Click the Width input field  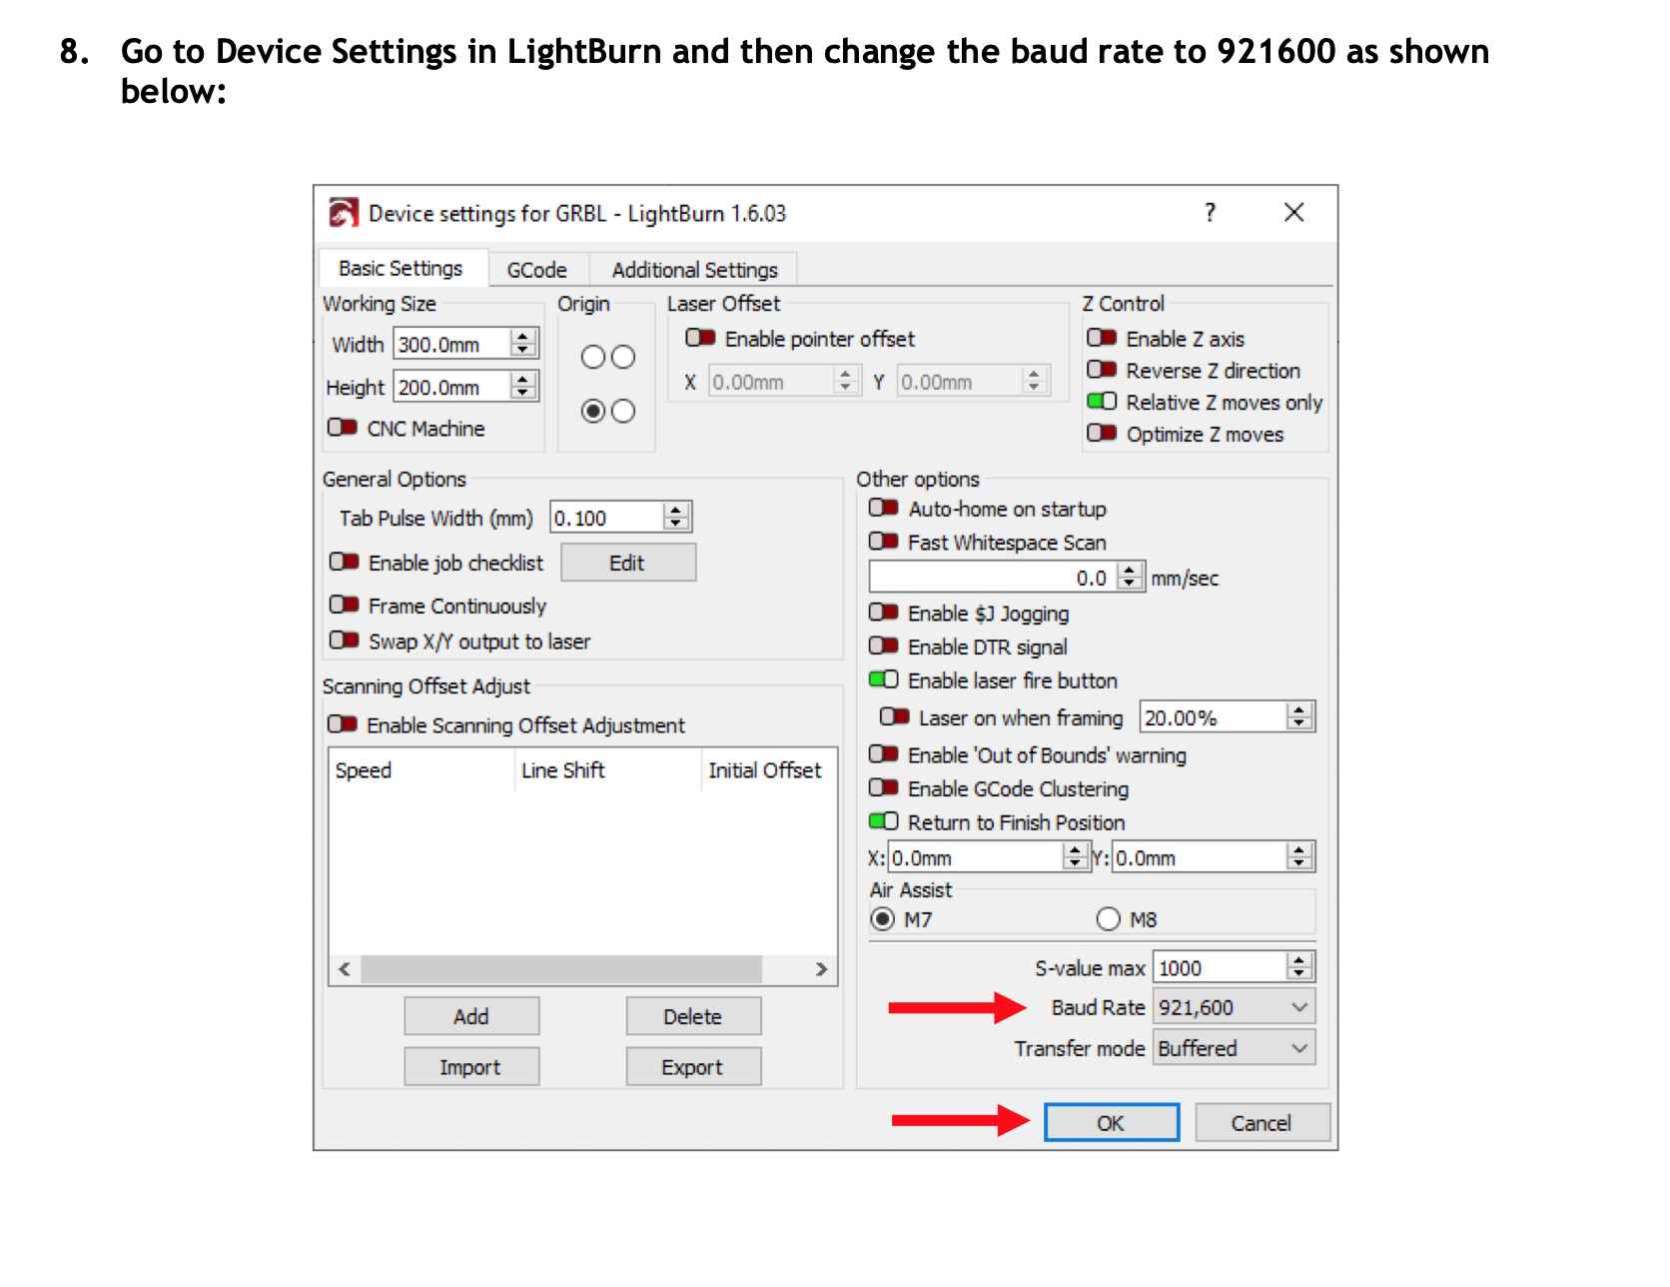[x=452, y=344]
